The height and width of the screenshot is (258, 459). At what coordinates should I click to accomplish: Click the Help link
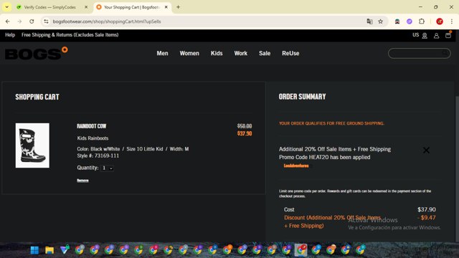pyautogui.click(x=10, y=35)
